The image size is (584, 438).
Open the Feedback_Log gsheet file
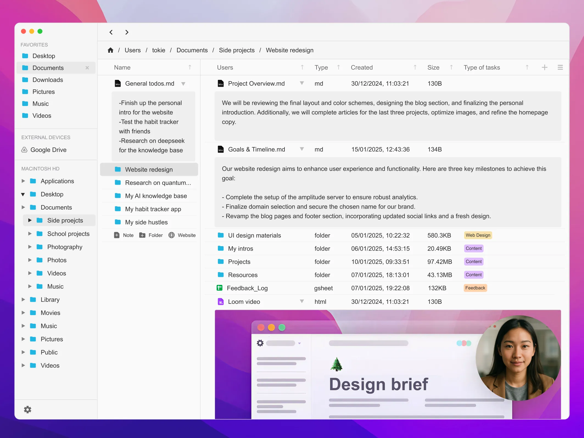pyautogui.click(x=247, y=288)
